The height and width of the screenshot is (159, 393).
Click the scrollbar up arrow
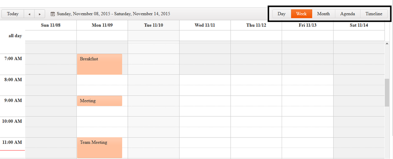tap(387, 44)
